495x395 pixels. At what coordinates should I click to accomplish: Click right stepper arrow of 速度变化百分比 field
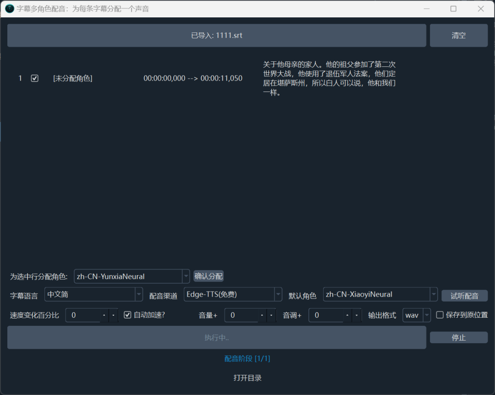tap(114, 315)
